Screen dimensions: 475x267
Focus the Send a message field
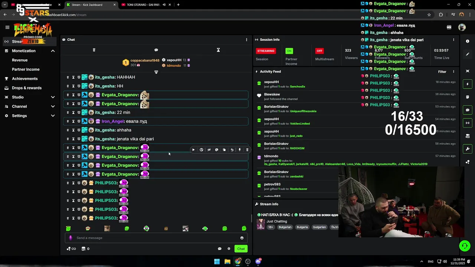[x=156, y=238]
